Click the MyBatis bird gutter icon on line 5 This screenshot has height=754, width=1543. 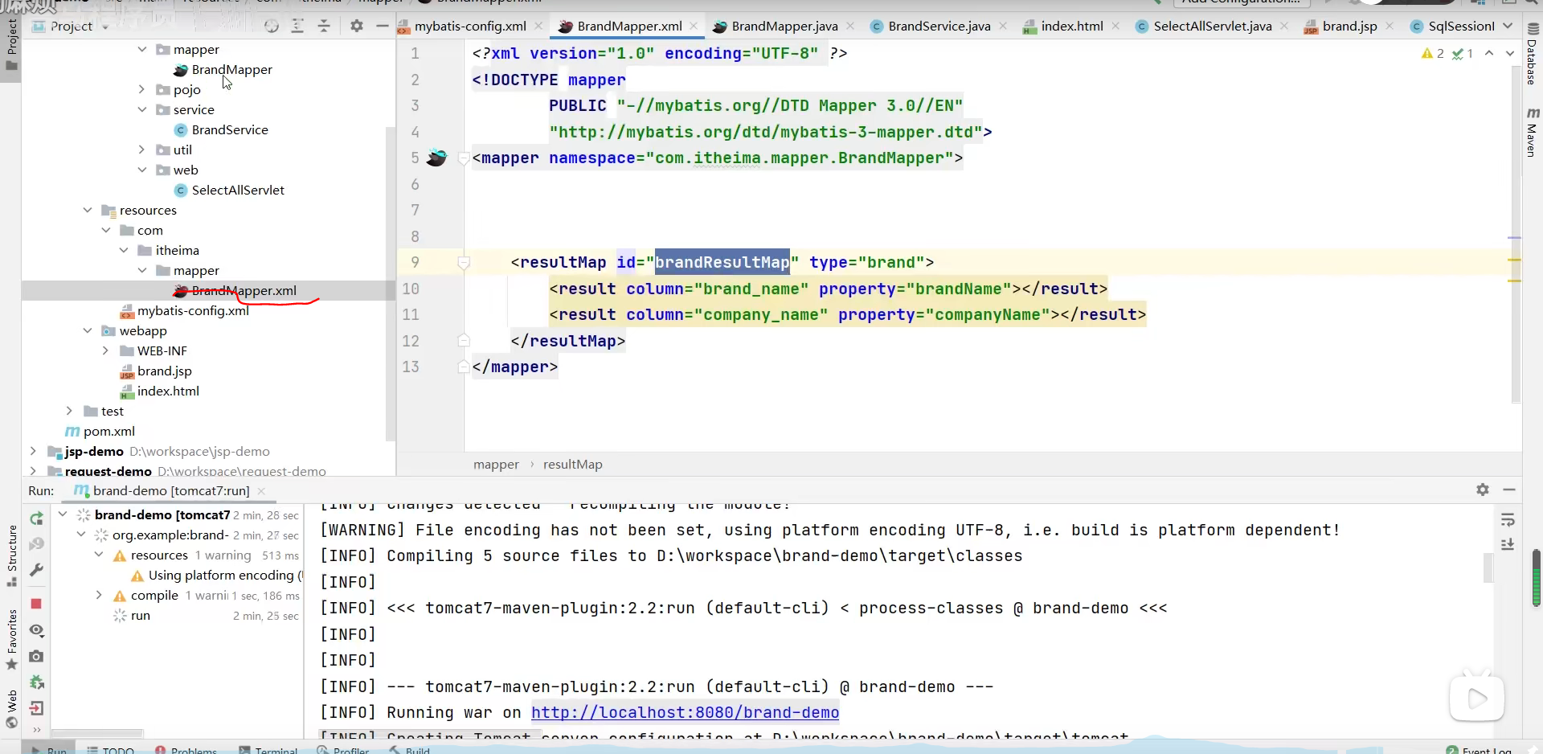coord(436,158)
